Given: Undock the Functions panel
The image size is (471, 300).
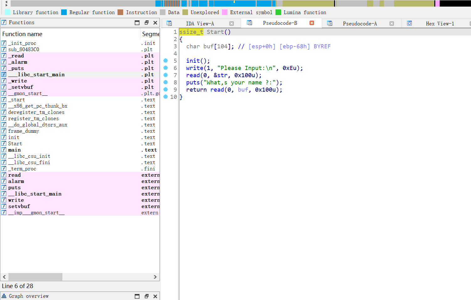Looking at the screenshot, I should coord(146,23).
